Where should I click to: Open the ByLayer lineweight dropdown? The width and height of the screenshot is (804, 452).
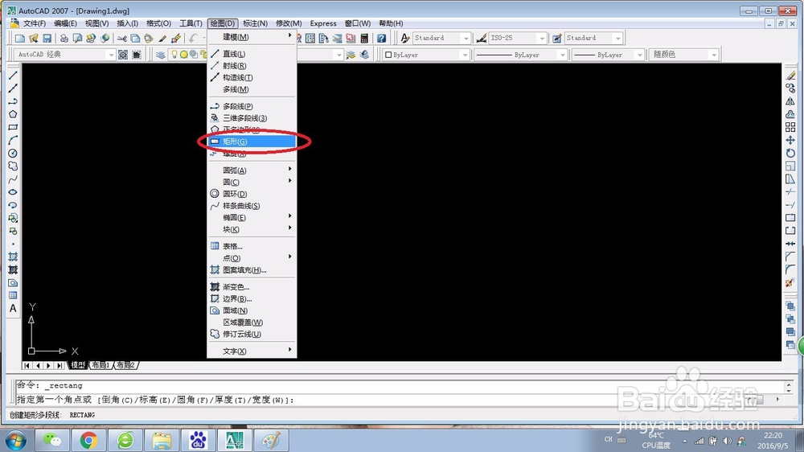click(x=639, y=55)
